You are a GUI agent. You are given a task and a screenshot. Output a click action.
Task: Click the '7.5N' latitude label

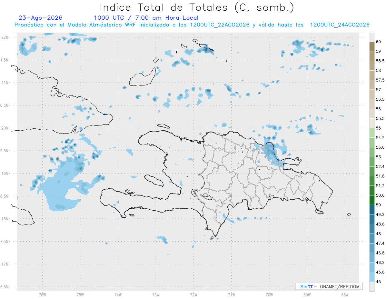click(5, 242)
